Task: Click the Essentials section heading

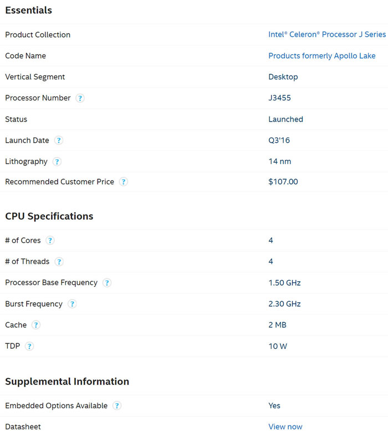Action: 29,11
